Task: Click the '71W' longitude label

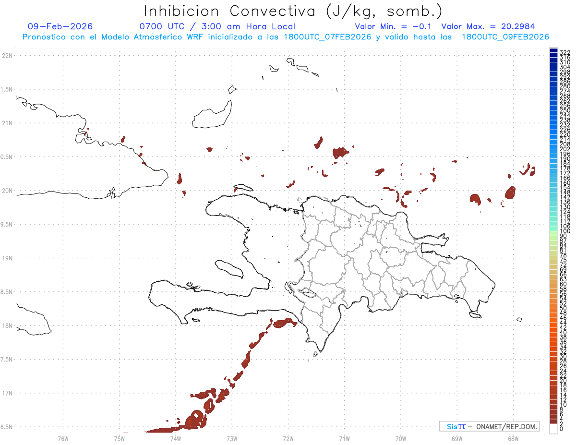Action: (x=344, y=438)
